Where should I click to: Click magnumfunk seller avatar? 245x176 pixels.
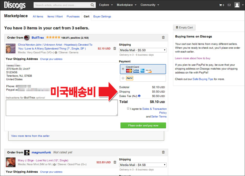tap(27, 152)
